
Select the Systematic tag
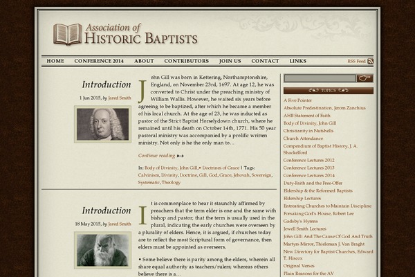click(x=149, y=182)
